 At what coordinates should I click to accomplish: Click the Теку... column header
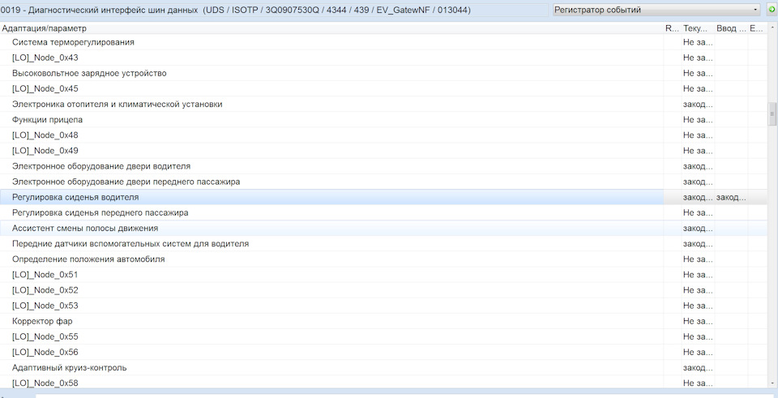click(x=698, y=28)
